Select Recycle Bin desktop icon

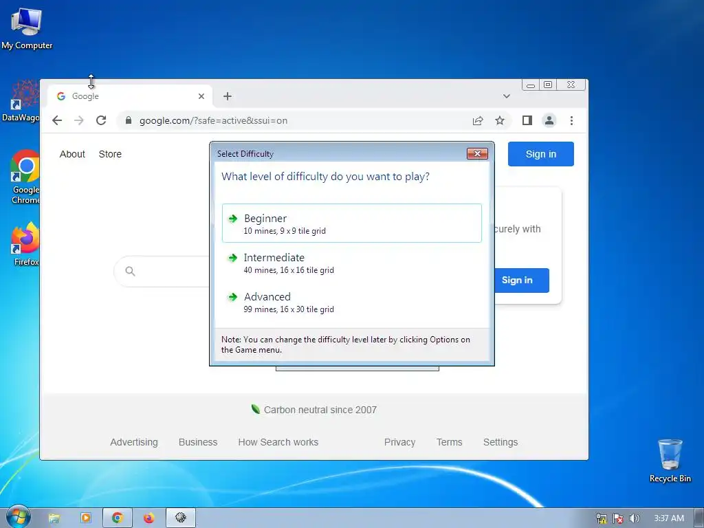point(670,461)
